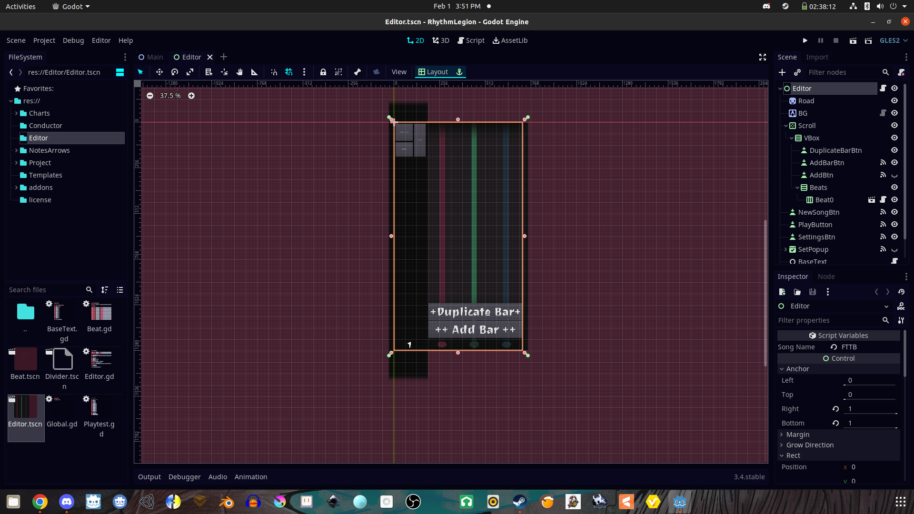The width and height of the screenshot is (914, 514).
Task: Hide the Beats node
Action: (894, 187)
